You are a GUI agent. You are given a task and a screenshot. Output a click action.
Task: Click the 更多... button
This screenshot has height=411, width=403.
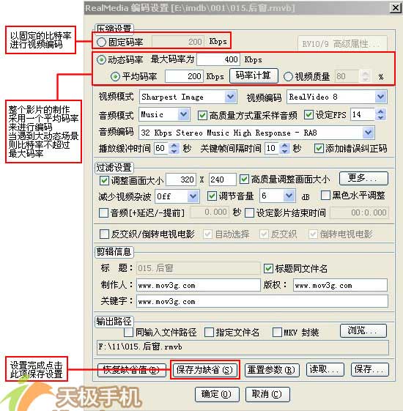(363, 178)
